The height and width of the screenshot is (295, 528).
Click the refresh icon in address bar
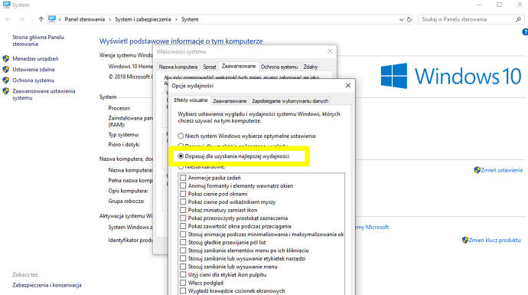tap(409, 20)
